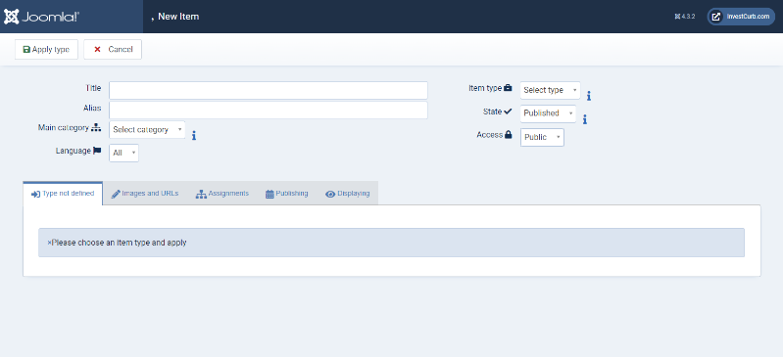This screenshot has width=783, height=357.
Task: Click the Apply type button
Action: pos(46,49)
